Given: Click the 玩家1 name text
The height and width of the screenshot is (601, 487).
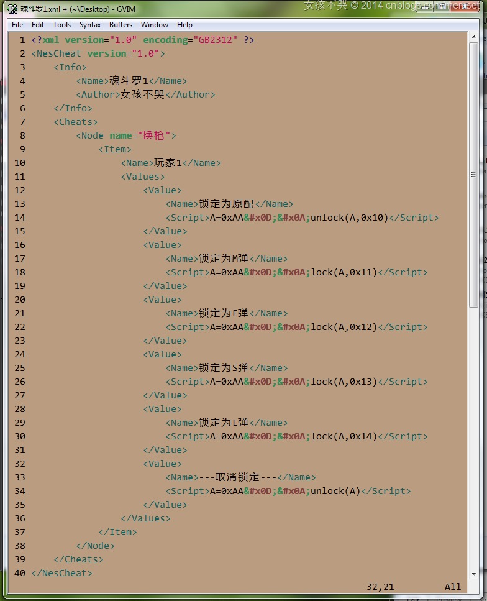Looking at the screenshot, I should [168, 163].
